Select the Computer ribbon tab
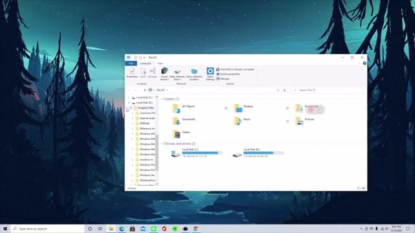The height and width of the screenshot is (233, 415). (145, 63)
